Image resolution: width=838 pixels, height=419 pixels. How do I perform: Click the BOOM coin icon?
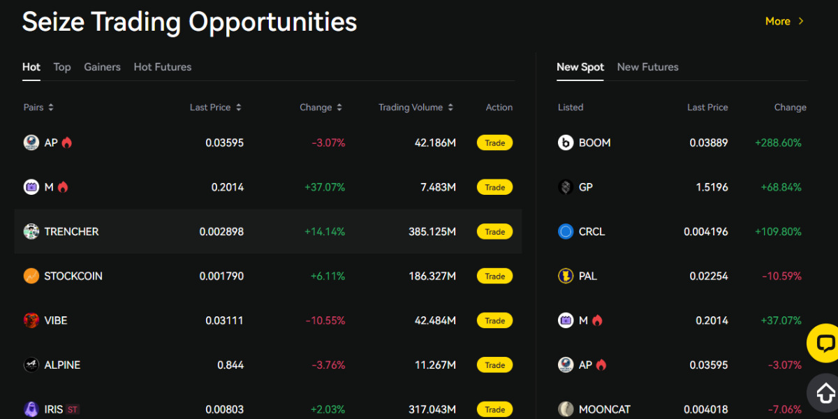tap(566, 142)
